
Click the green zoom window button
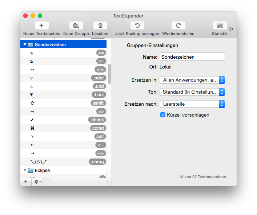point(40,16)
